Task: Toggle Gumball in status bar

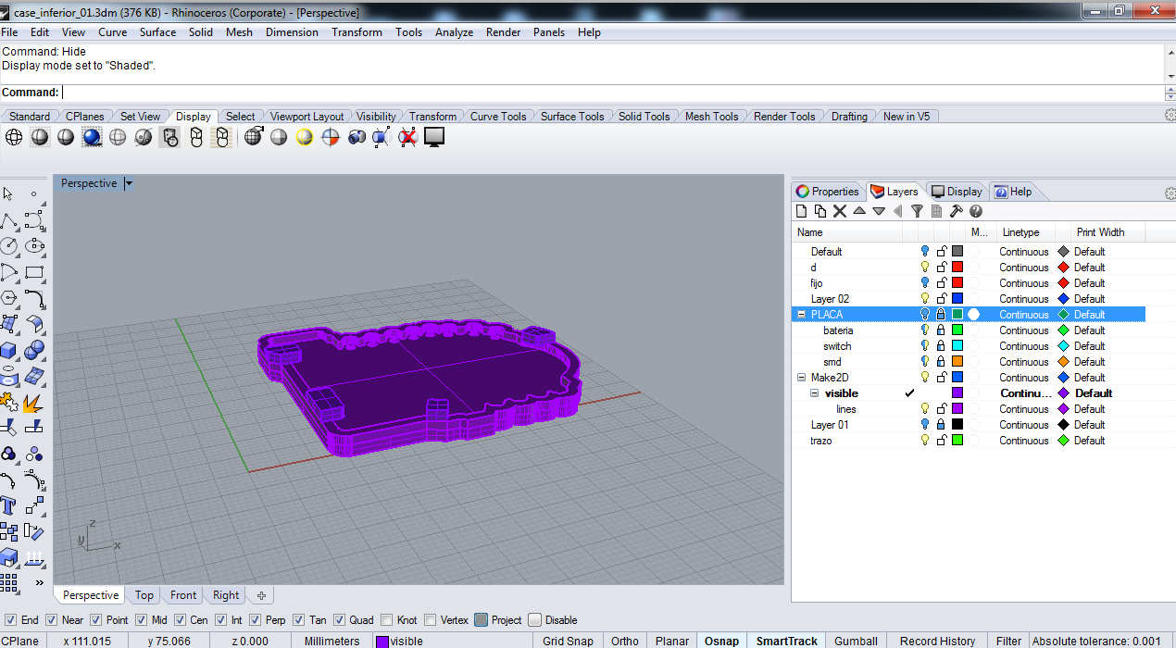Action: tap(856, 641)
